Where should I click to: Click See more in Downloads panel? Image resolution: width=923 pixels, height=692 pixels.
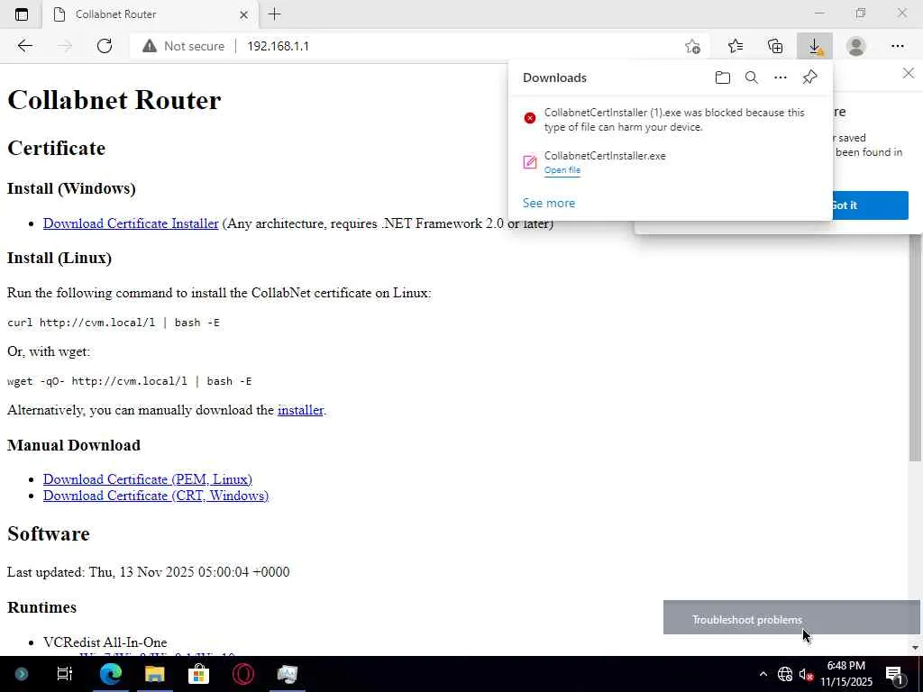[x=549, y=203]
